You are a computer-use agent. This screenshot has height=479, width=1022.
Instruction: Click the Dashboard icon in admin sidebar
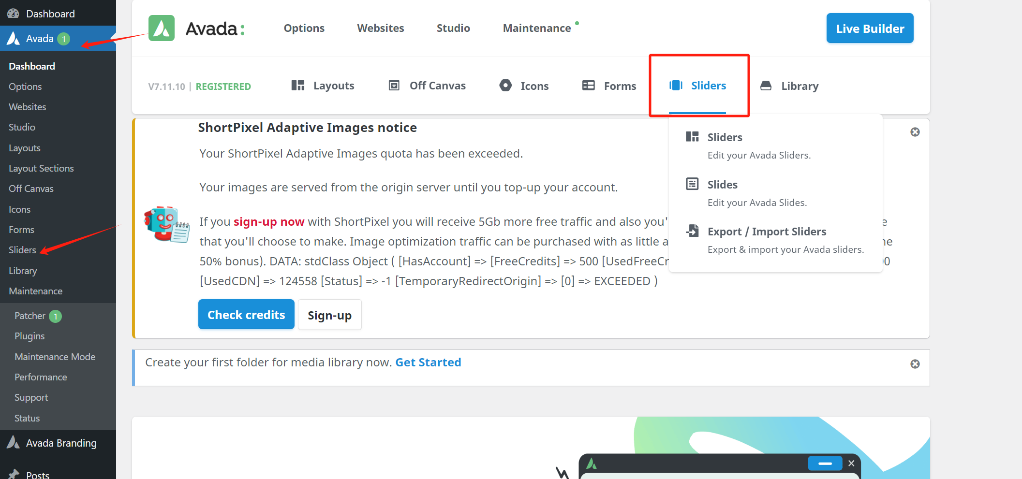(x=13, y=13)
